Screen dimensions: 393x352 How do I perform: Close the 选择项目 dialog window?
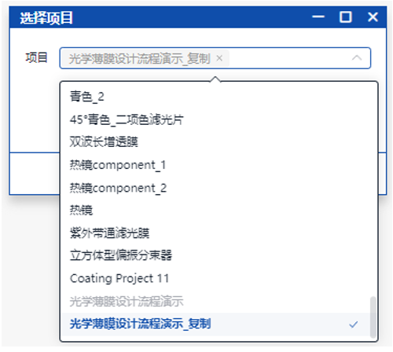(x=373, y=17)
